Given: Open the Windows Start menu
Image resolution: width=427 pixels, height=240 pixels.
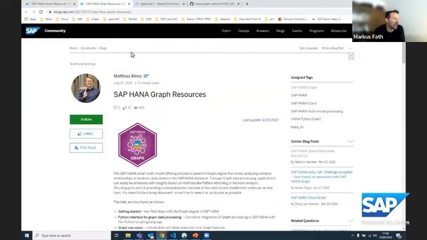Looking at the screenshot, I should 27,235.
